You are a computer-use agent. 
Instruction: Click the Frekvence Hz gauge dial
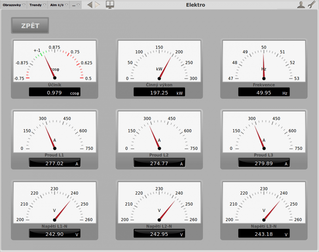(x=264, y=61)
